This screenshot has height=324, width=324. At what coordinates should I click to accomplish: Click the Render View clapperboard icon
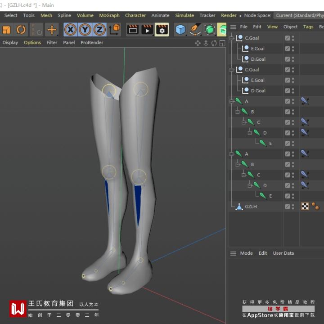point(133,30)
